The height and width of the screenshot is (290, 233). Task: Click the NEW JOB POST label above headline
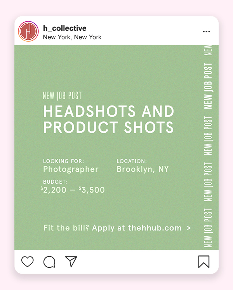62,96
